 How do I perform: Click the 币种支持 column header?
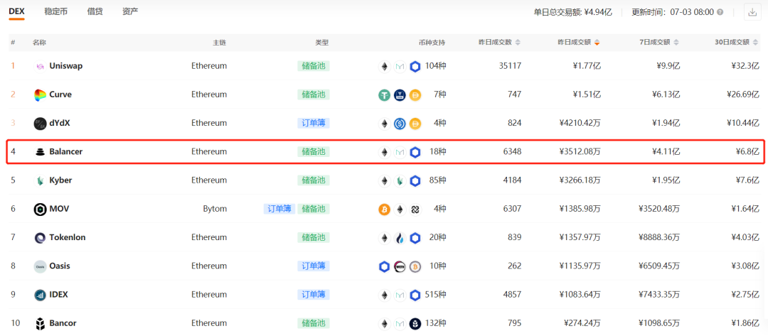(x=432, y=43)
